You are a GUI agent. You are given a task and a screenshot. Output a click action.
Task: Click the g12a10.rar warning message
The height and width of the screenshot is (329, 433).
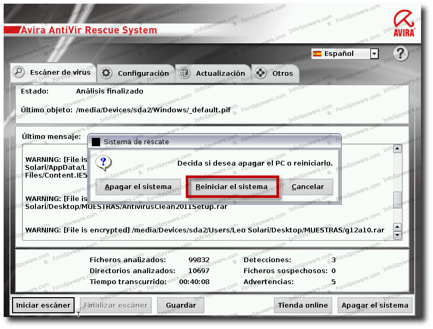pyautogui.click(x=205, y=230)
